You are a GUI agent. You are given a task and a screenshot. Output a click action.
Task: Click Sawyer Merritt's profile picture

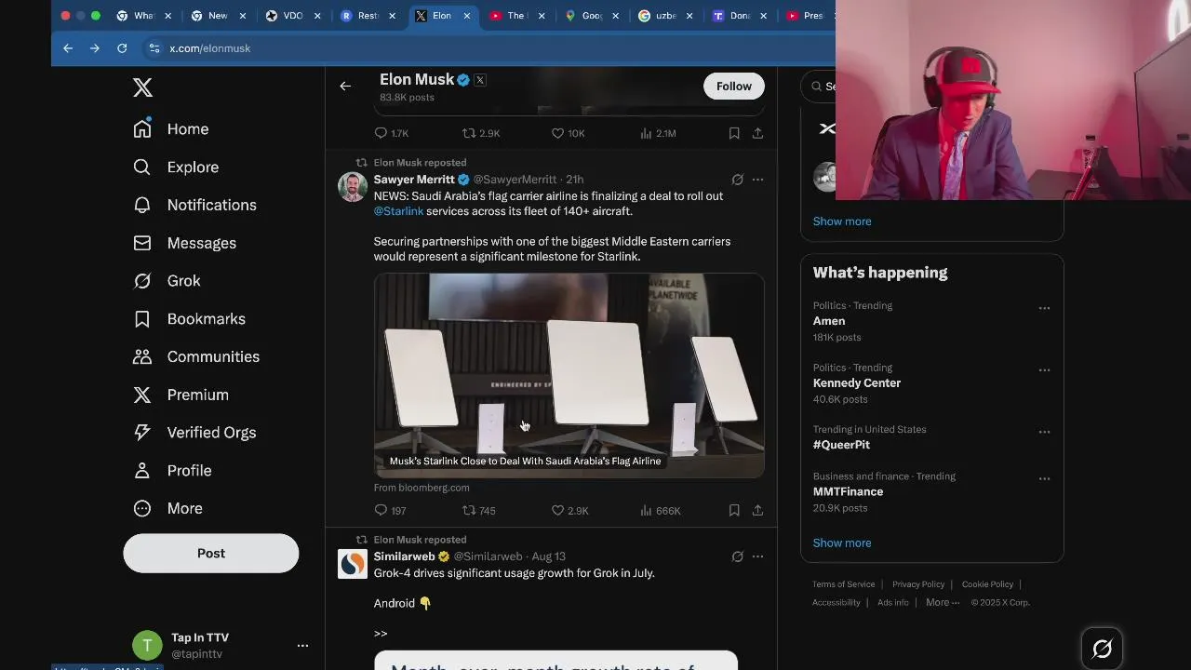352,186
